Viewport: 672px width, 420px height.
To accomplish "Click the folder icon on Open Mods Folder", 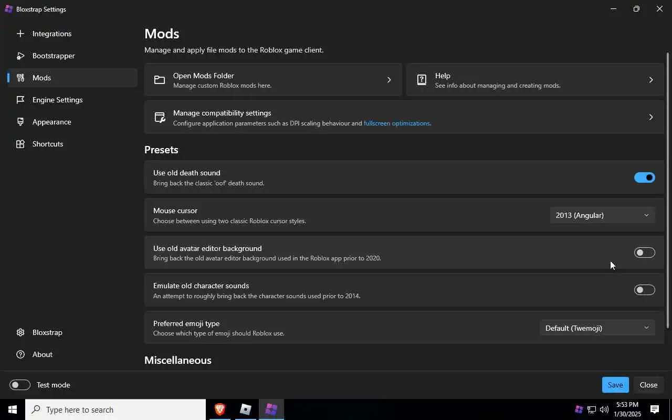I will [160, 80].
